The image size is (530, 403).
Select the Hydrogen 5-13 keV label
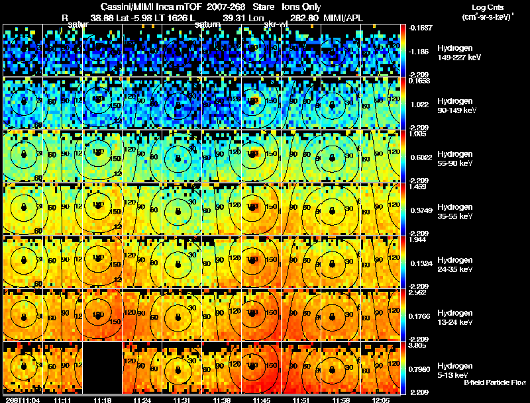[455, 371]
